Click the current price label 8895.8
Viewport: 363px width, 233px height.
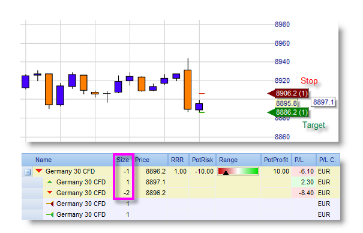click(286, 103)
